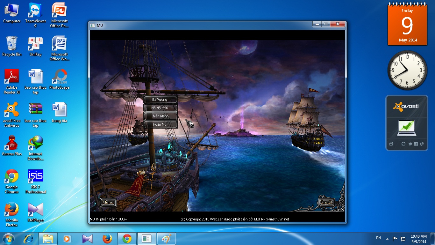Launch Microsoft Office PowerPoint shortcut

pyautogui.click(x=59, y=15)
